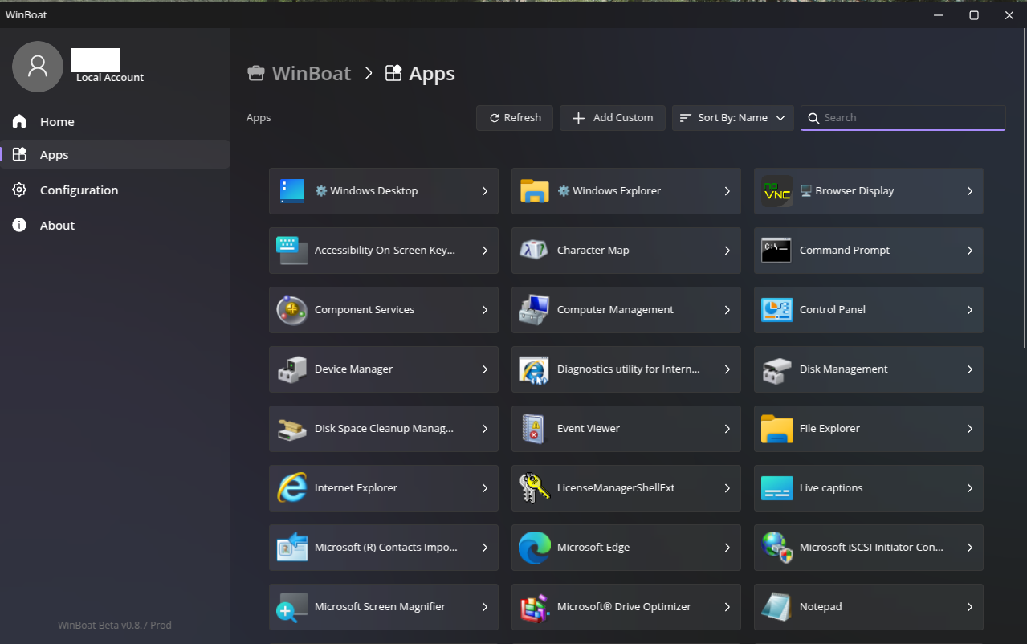Click the Microsoft Contacts Import icon
Image resolution: width=1027 pixels, height=644 pixels.
(x=292, y=548)
